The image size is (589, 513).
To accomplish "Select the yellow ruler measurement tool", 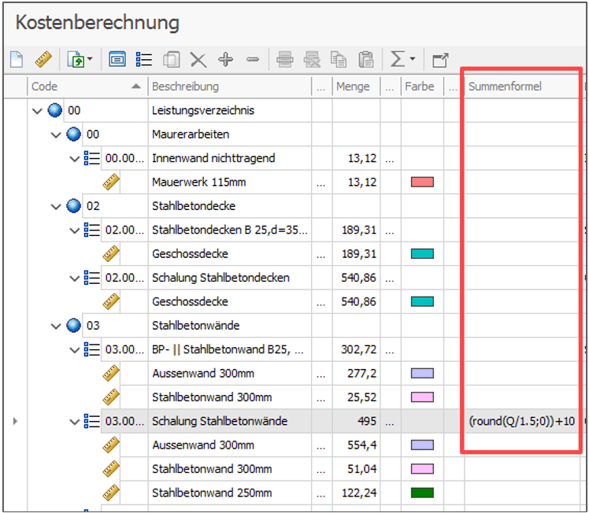I will click(x=43, y=59).
